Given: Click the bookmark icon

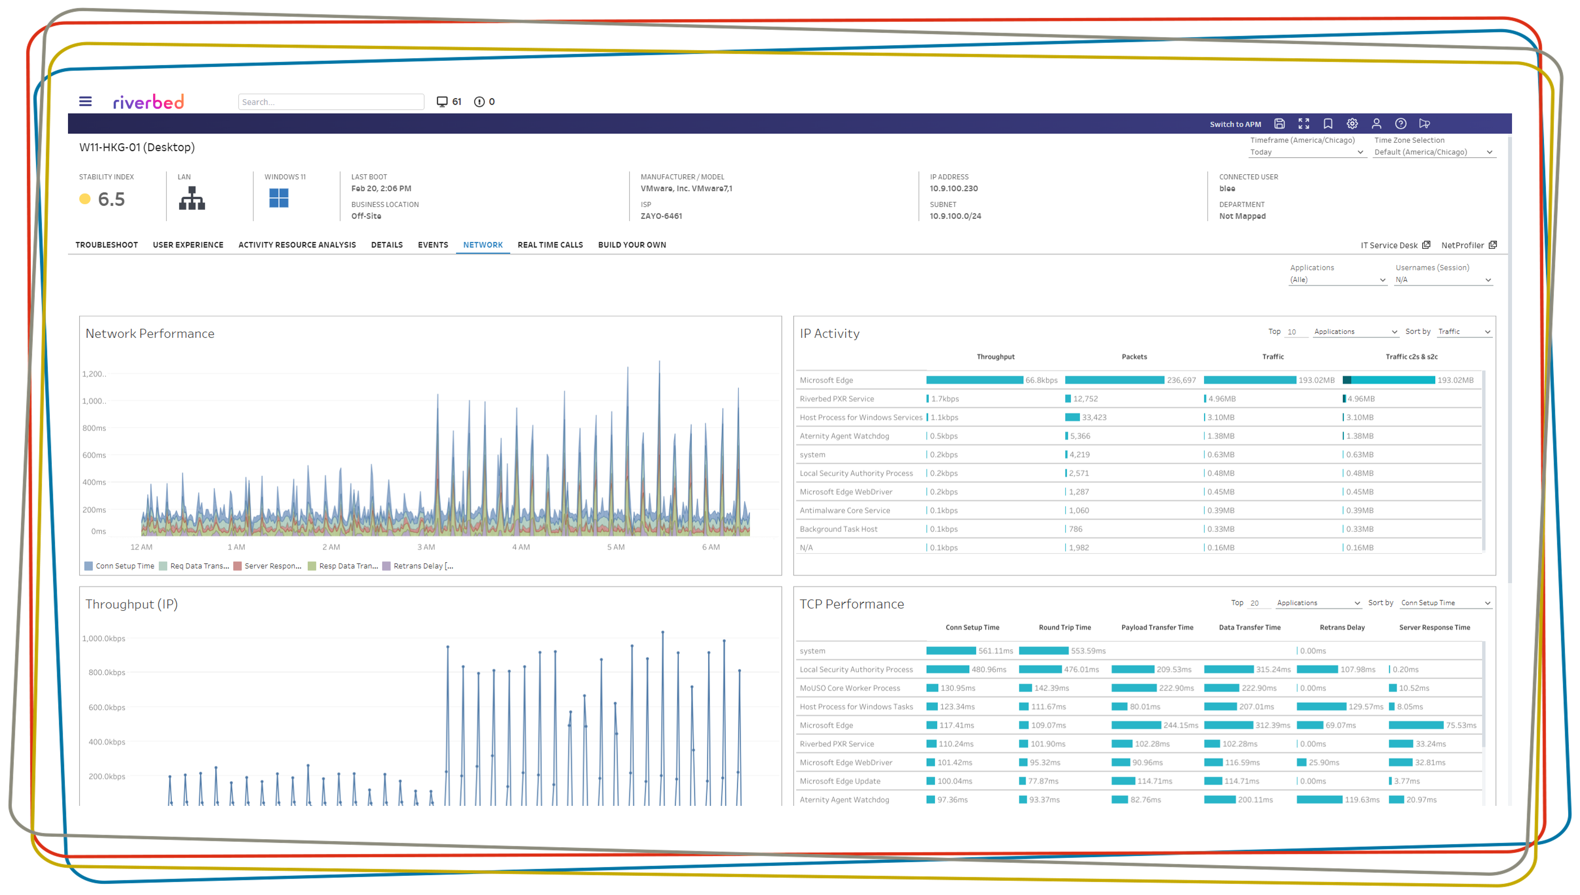Looking at the screenshot, I should 1328,123.
